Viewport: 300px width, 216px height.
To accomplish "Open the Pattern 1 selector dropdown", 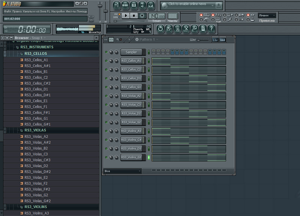I will point(147,40).
